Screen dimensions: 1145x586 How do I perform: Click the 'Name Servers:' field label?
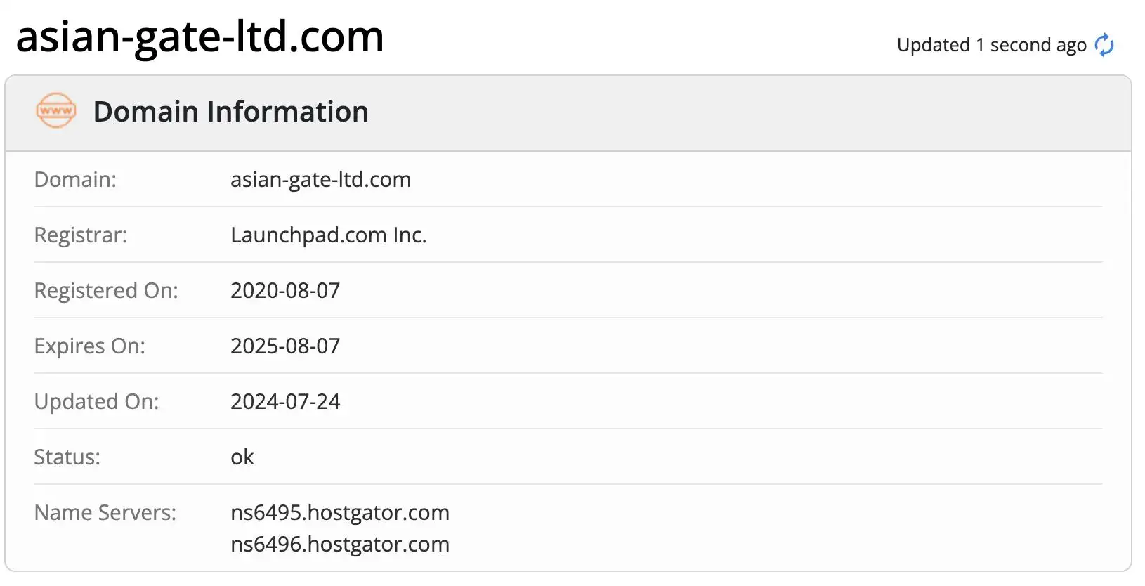coord(105,513)
